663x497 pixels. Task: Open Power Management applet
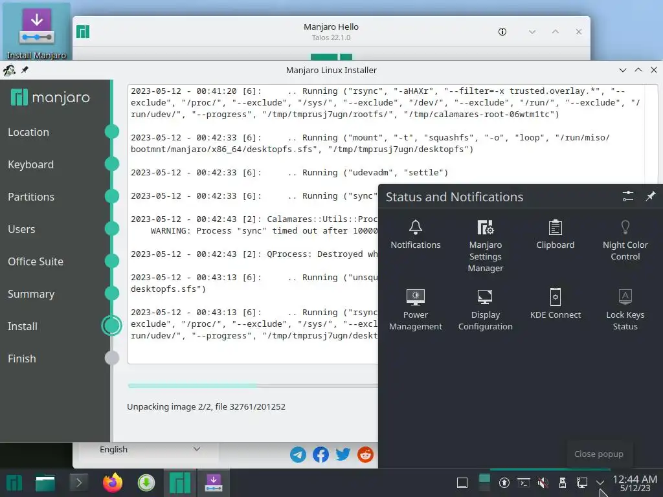(x=415, y=310)
